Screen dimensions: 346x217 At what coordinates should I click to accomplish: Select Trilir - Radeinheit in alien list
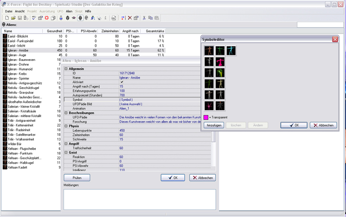tap(19, 130)
